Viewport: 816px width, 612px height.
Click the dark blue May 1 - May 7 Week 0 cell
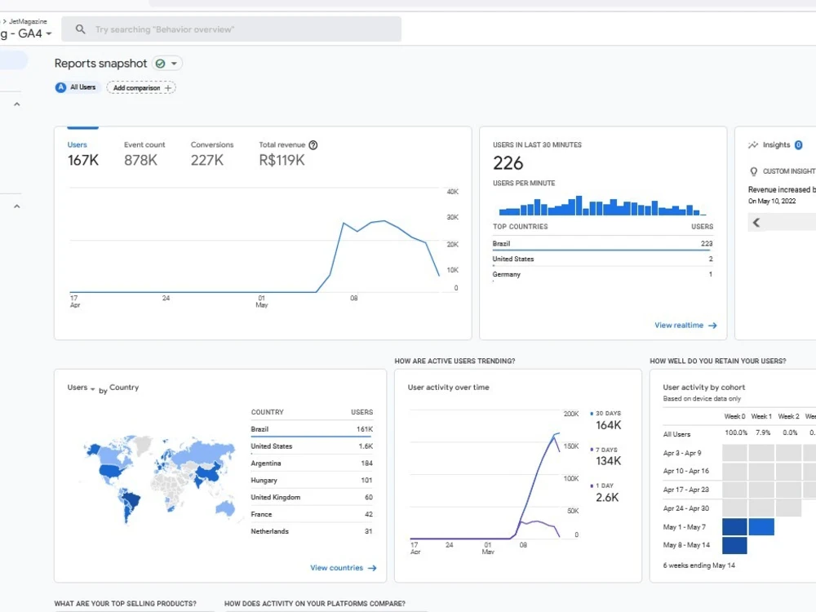click(x=734, y=526)
